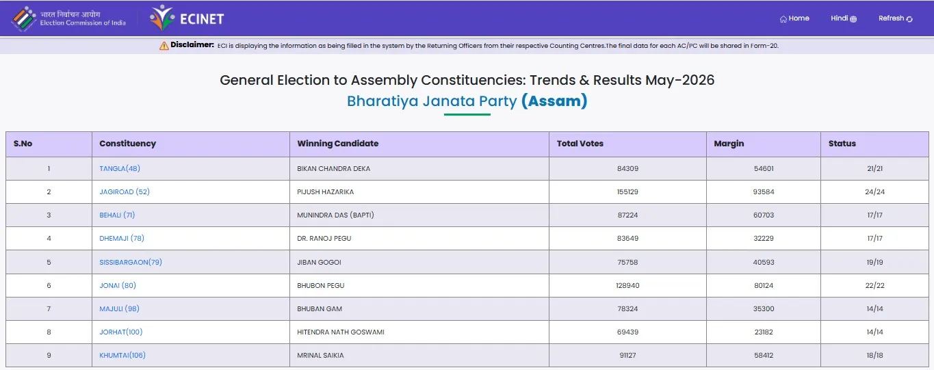
Task: Click the Total Votes column header
Action: coord(580,144)
